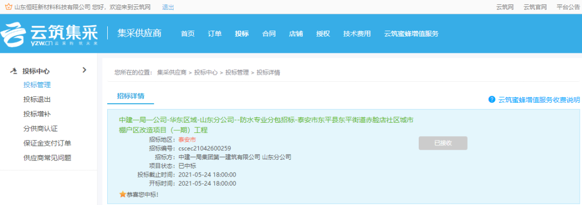Click the 投标截止时间 date value
Viewport: 582px width, 205px height.
click(207, 175)
